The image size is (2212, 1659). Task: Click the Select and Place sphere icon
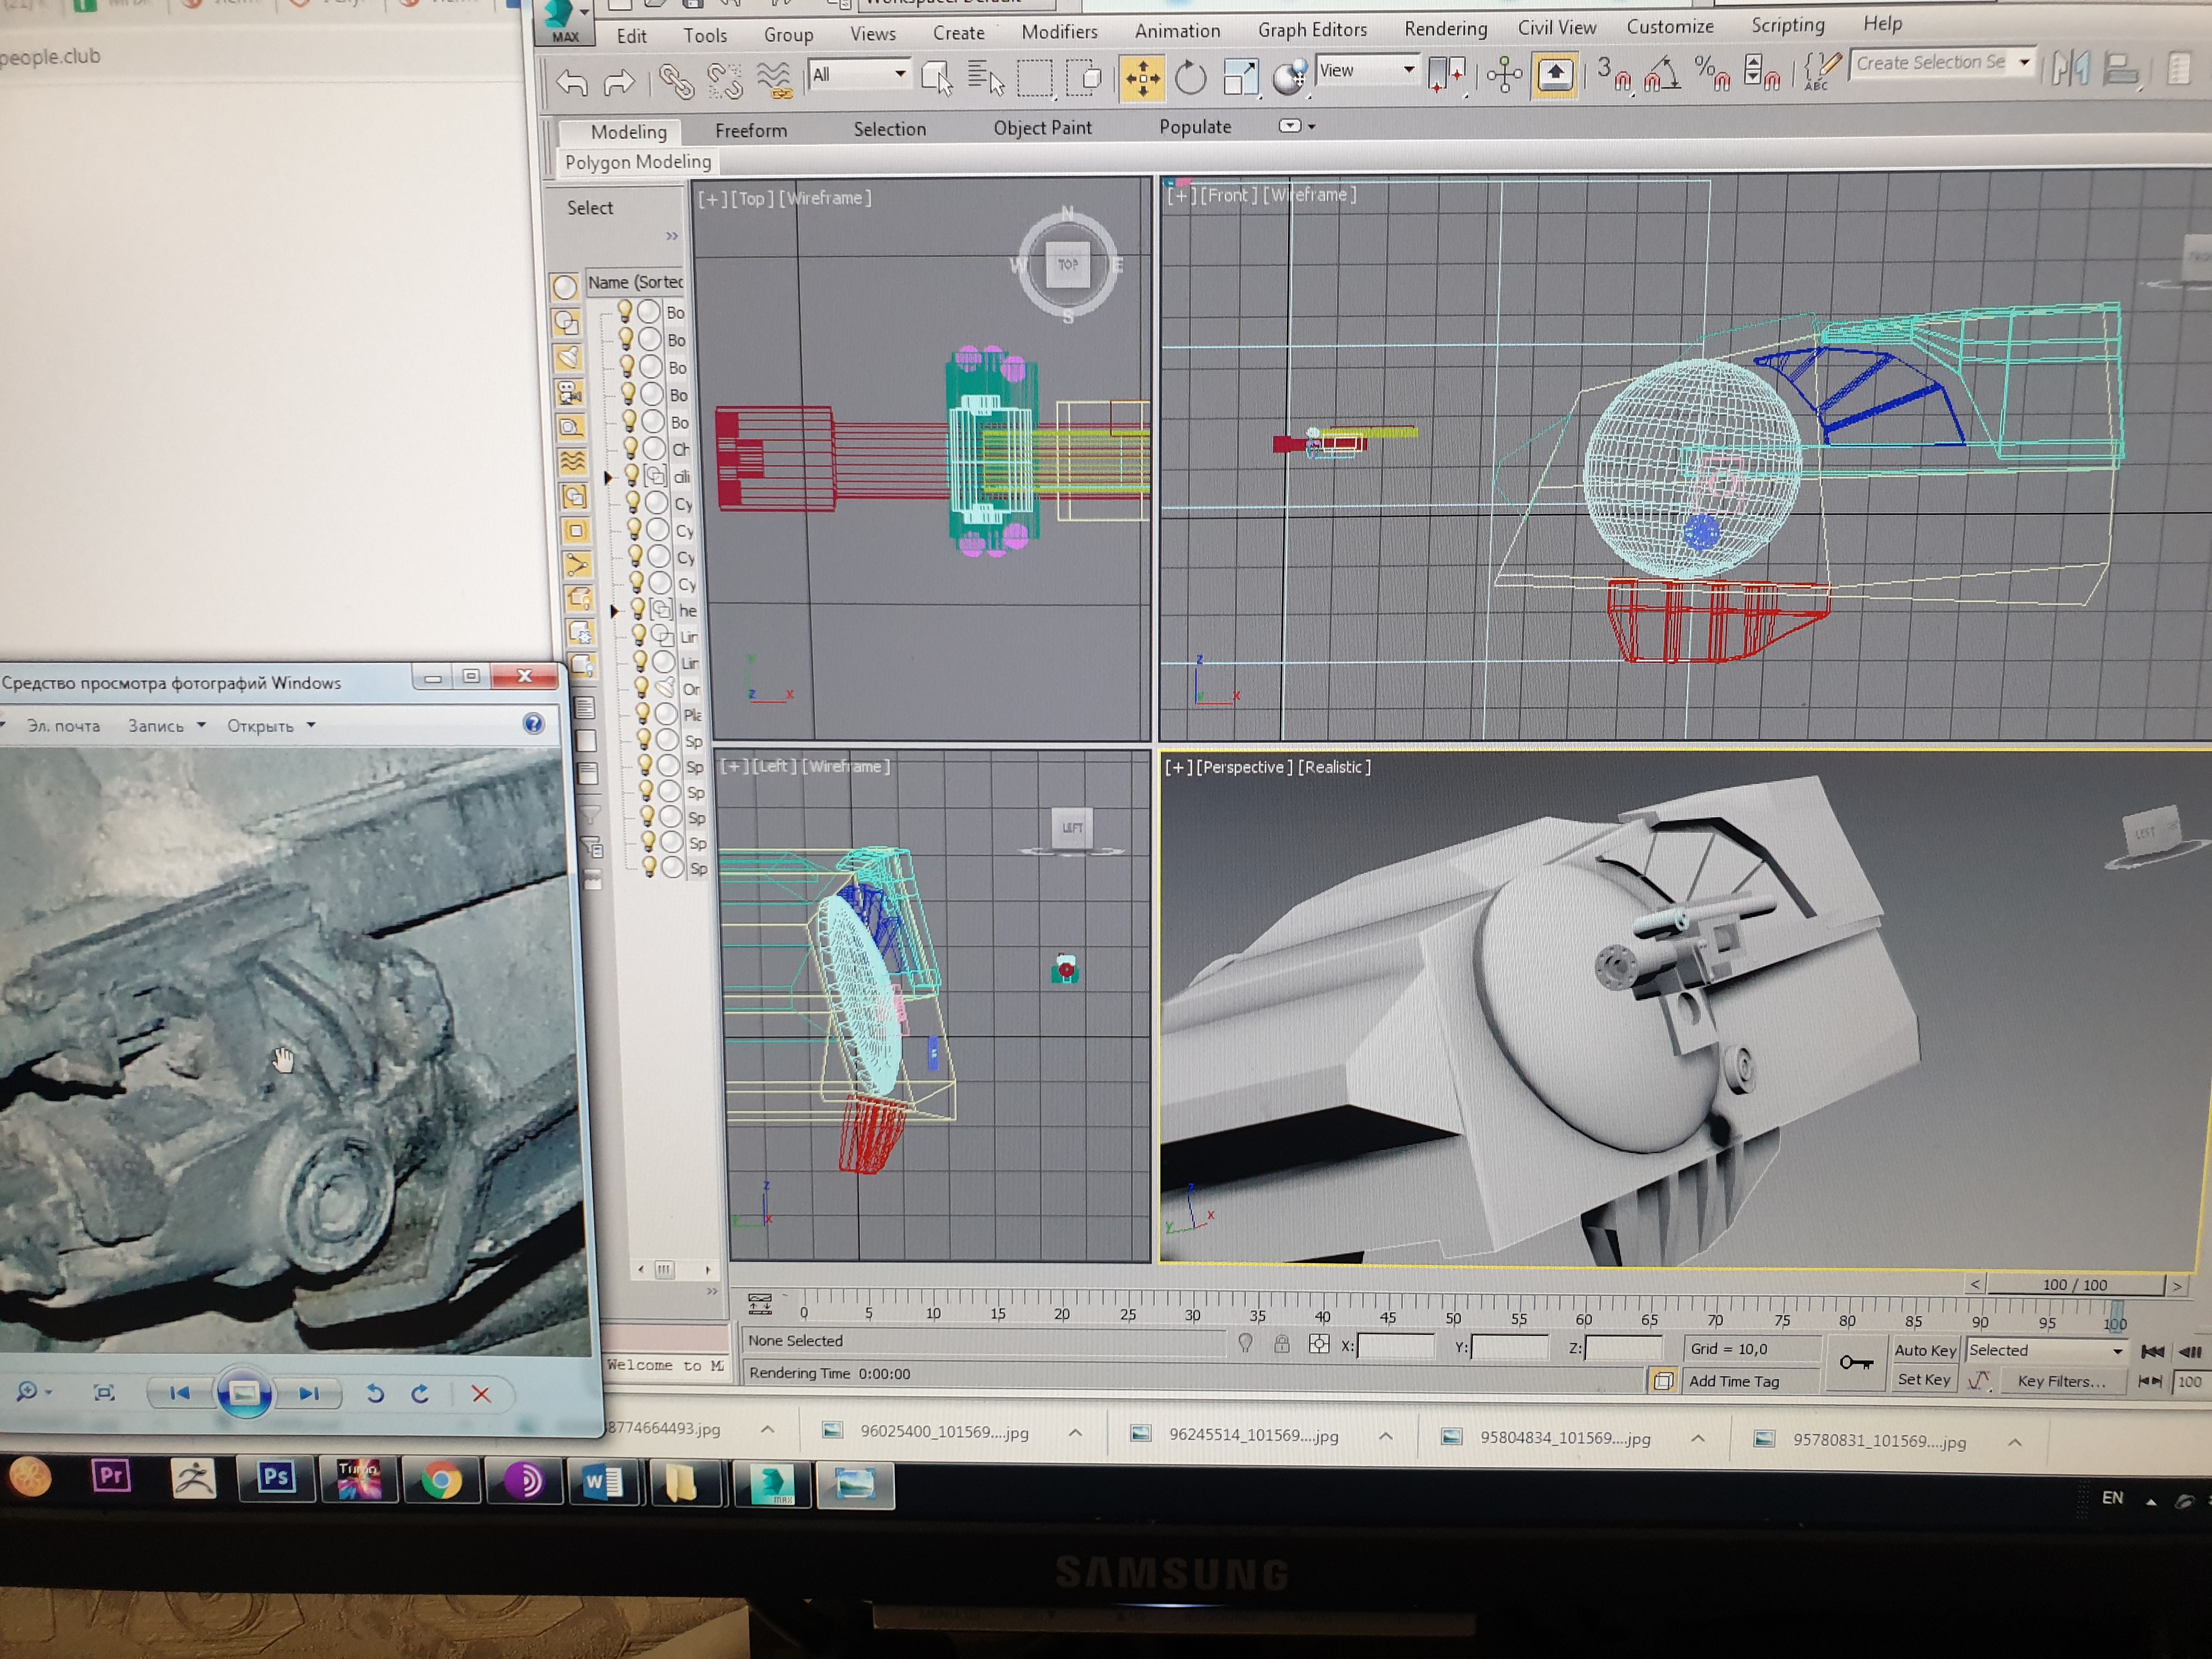(1290, 76)
